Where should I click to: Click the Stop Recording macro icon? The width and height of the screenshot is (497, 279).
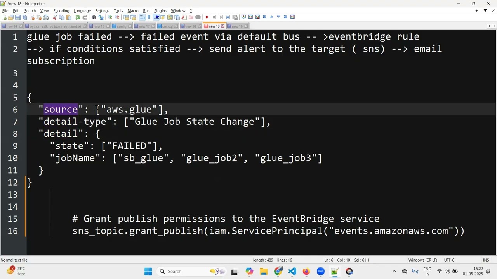point(214,17)
